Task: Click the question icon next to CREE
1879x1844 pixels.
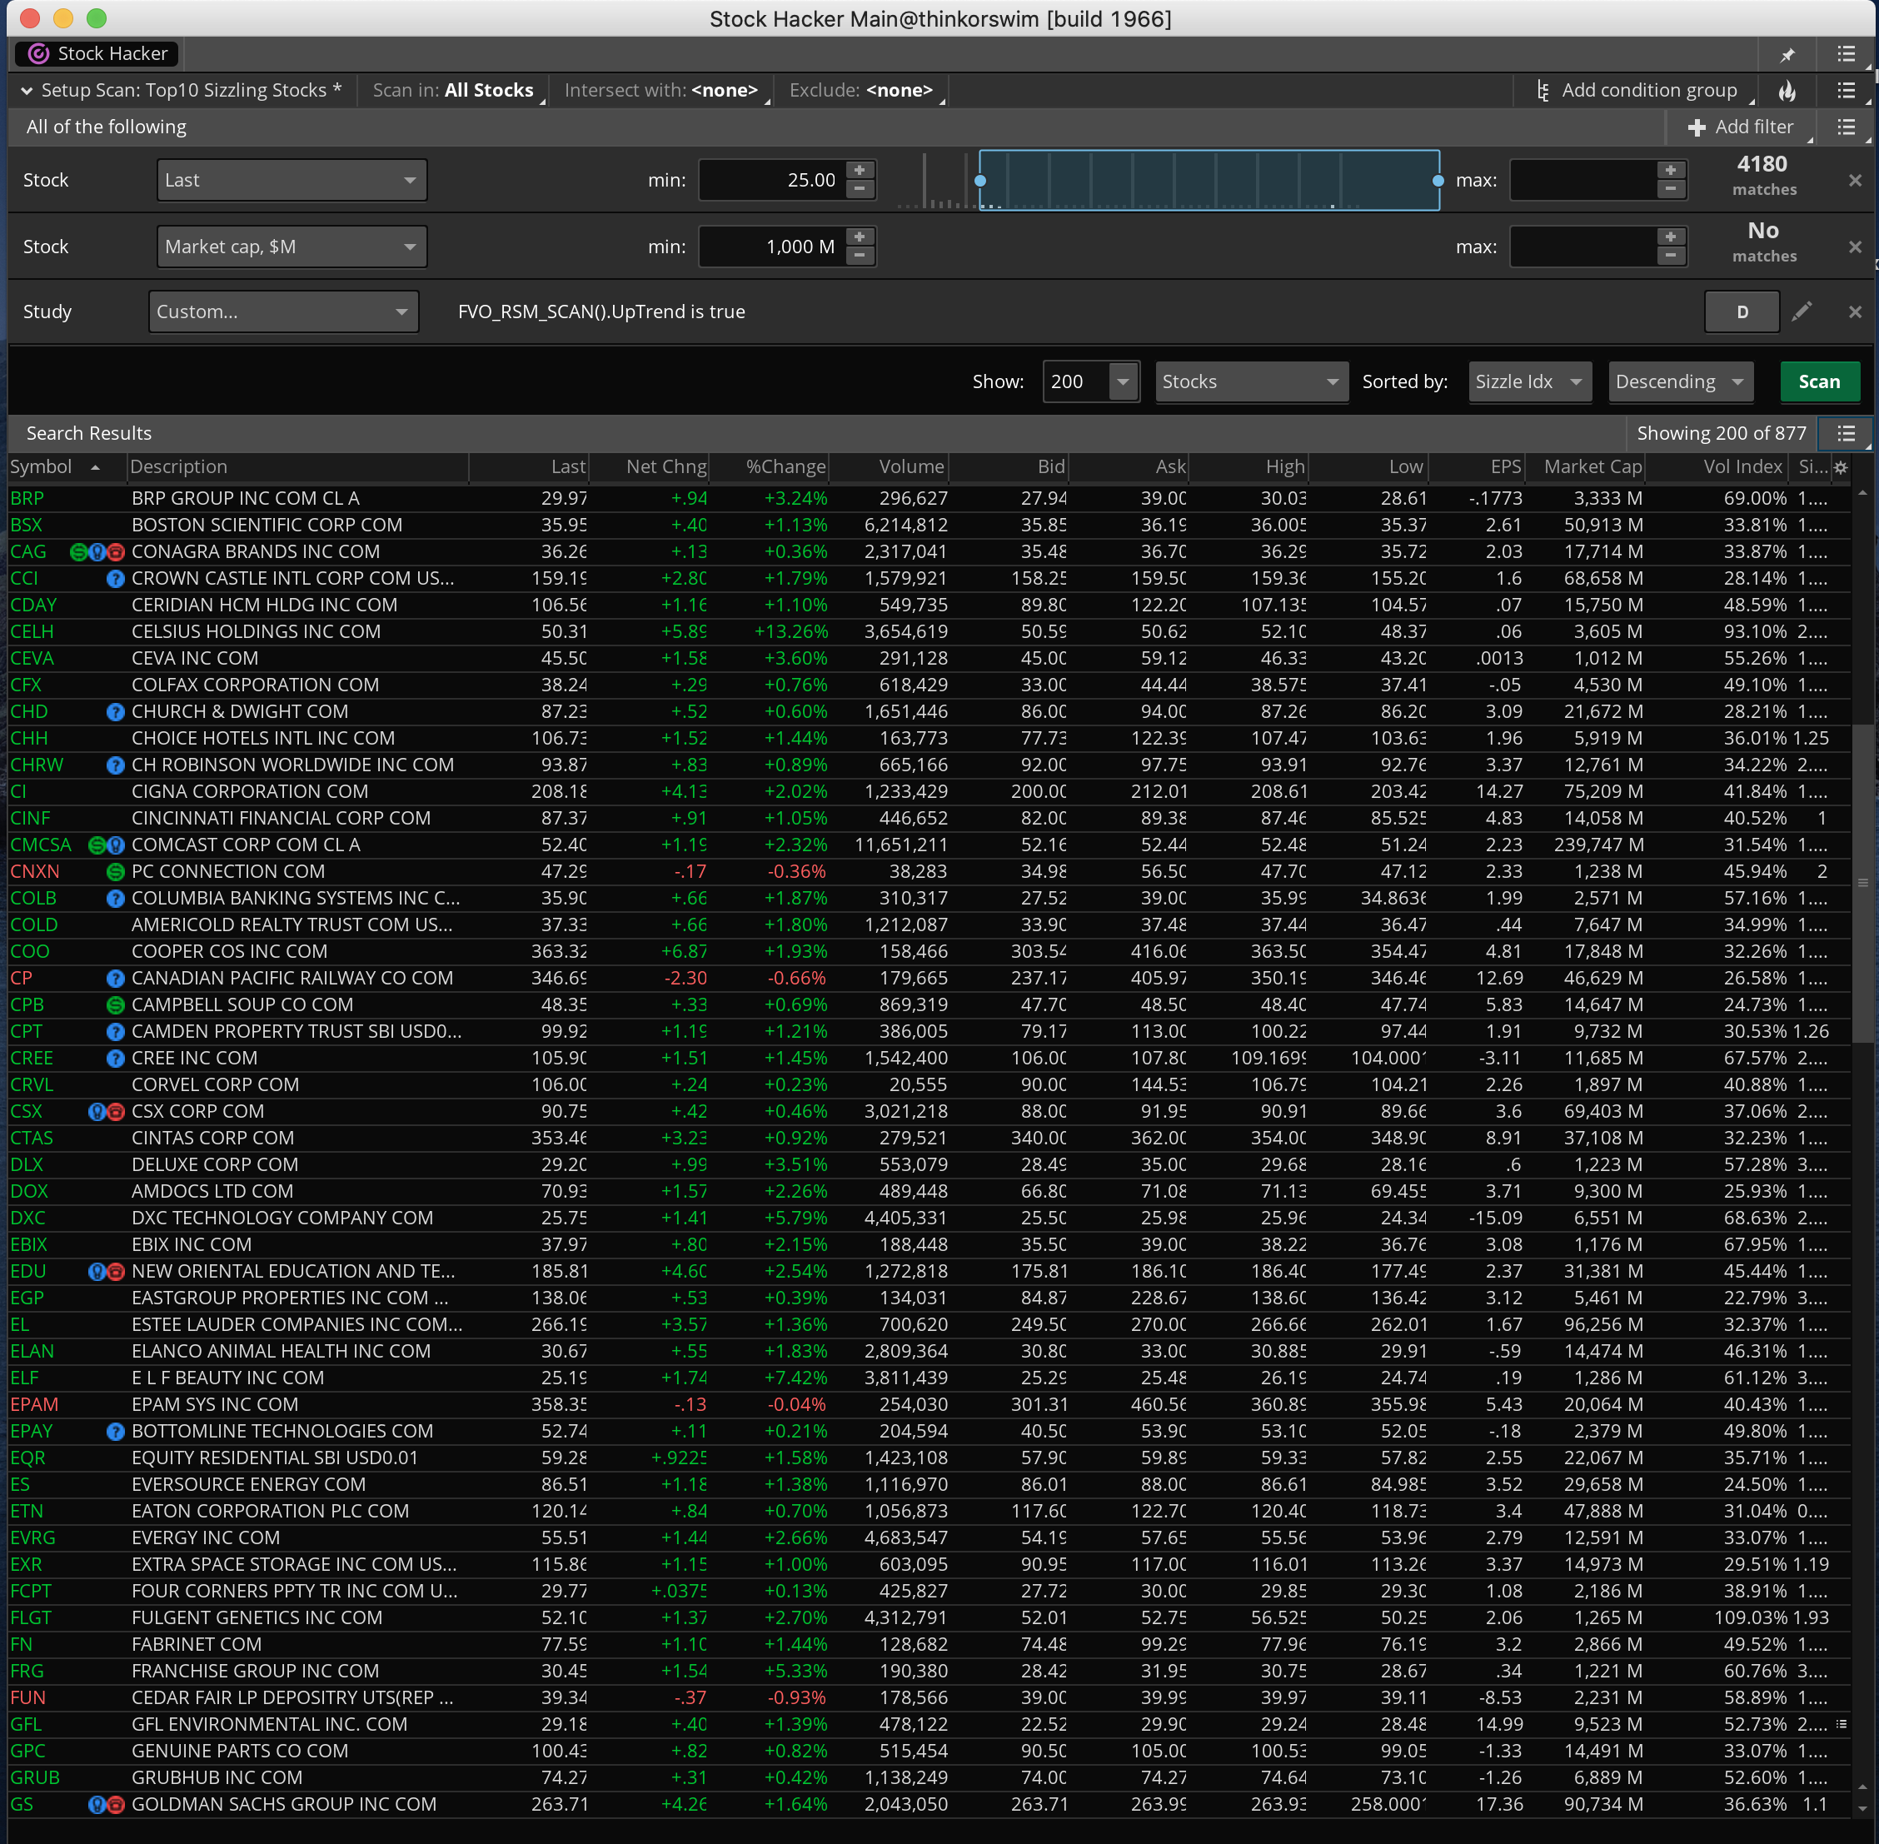Action: 115,1059
